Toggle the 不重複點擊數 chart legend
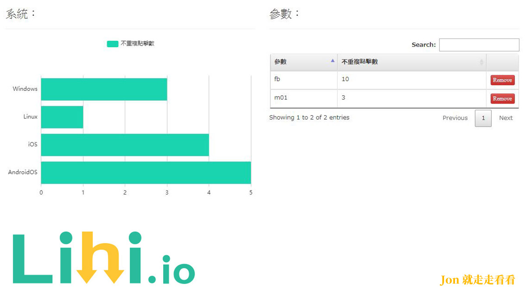Screen dimensions: 525x295 coord(131,44)
